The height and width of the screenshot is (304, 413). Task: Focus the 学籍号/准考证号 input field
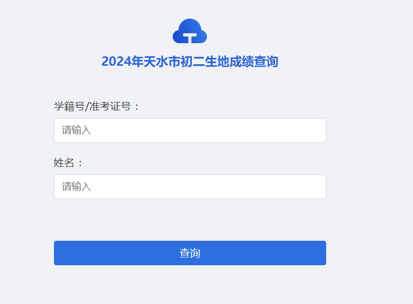(x=190, y=130)
